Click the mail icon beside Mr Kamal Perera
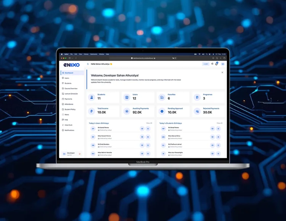The width and height of the screenshot is (286, 221). [x=142, y=129]
